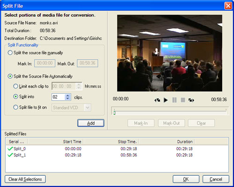Choose 'Limit each clip to' option

click(15, 86)
